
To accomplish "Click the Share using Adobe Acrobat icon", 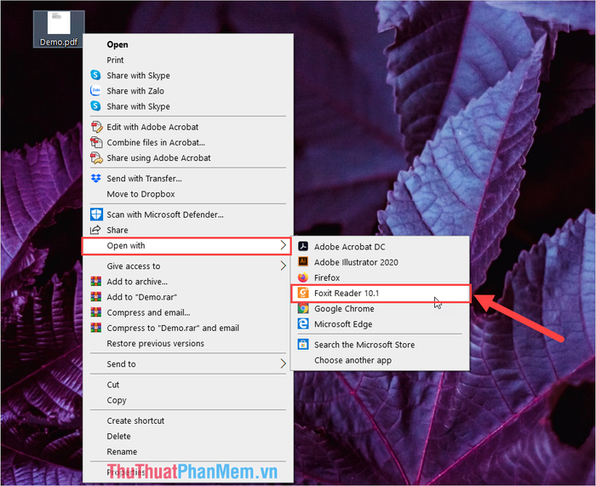I will (x=96, y=157).
